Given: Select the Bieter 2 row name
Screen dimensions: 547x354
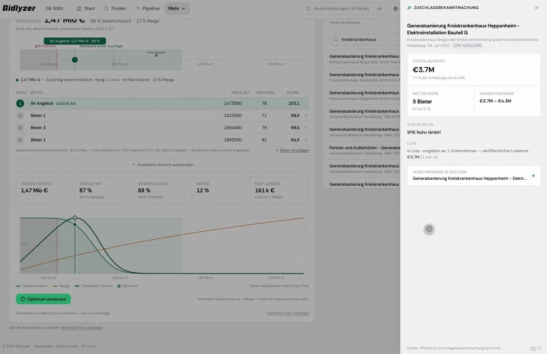Looking at the screenshot, I should coord(38,115).
